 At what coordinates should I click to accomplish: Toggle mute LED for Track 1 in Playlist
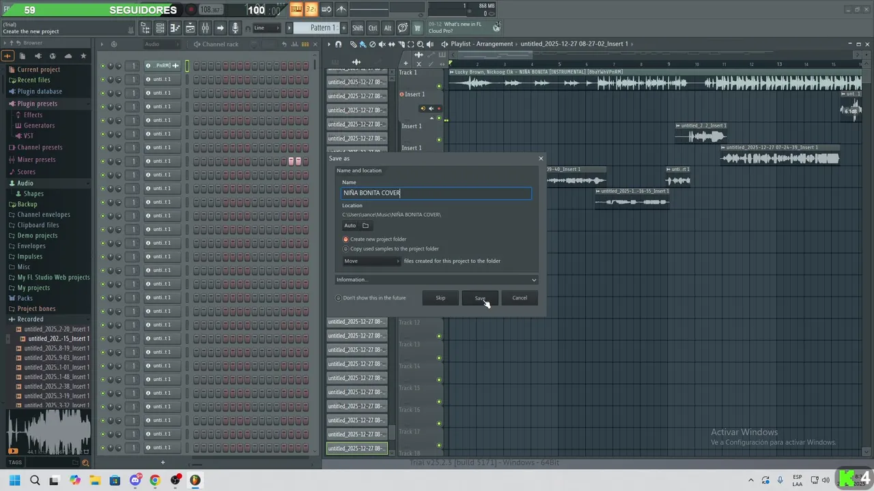[439, 87]
